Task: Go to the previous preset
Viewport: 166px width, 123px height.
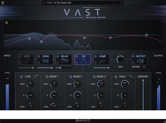Action: click(44, 3)
